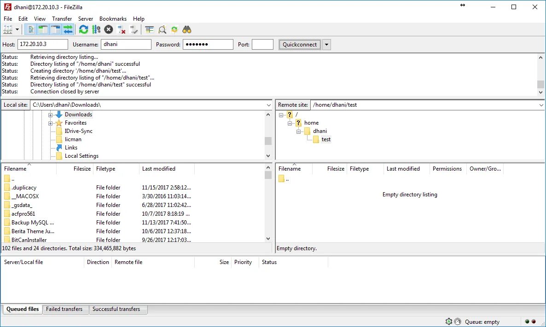The height and width of the screenshot is (327, 546).
Task: Collapse the root / node in remote tree
Action: [x=281, y=115]
